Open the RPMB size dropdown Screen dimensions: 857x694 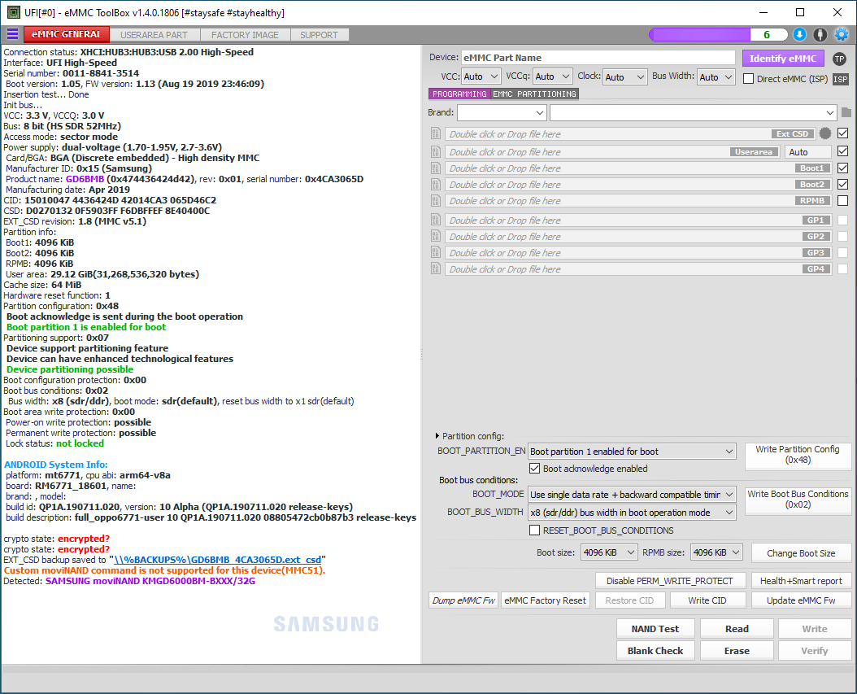(716, 552)
